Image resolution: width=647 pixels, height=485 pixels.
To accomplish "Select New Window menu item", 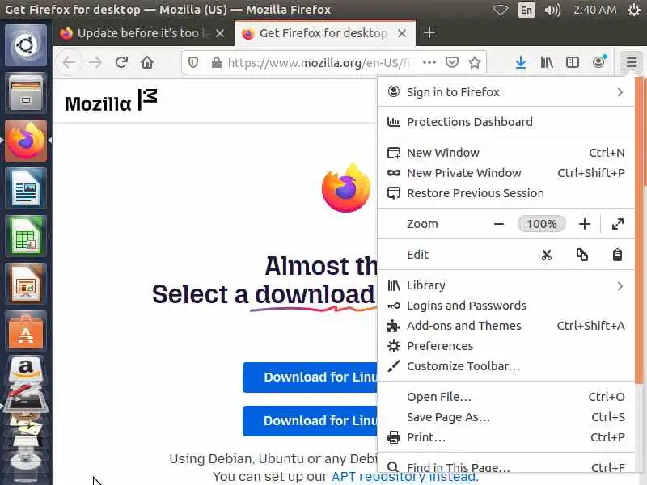I will (x=506, y=153).
